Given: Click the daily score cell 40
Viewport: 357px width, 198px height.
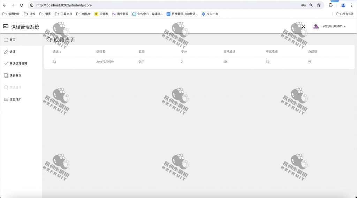Looking at the screenshot, I should point(225,62).
